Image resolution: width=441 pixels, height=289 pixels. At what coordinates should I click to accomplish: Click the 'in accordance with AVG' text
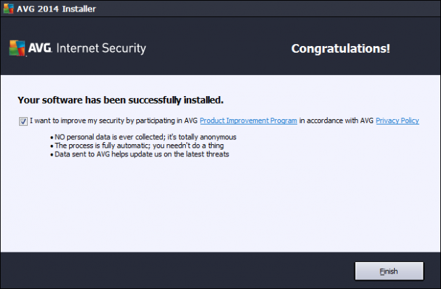tap(337, 121)
